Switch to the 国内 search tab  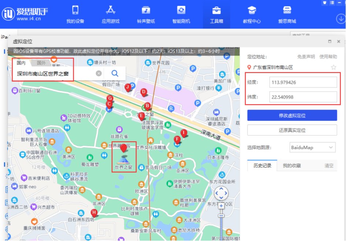pyautogui.click(x=21, y=63)
